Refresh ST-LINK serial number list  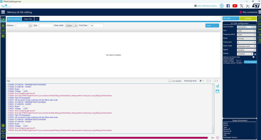click(x=255, y=27)
